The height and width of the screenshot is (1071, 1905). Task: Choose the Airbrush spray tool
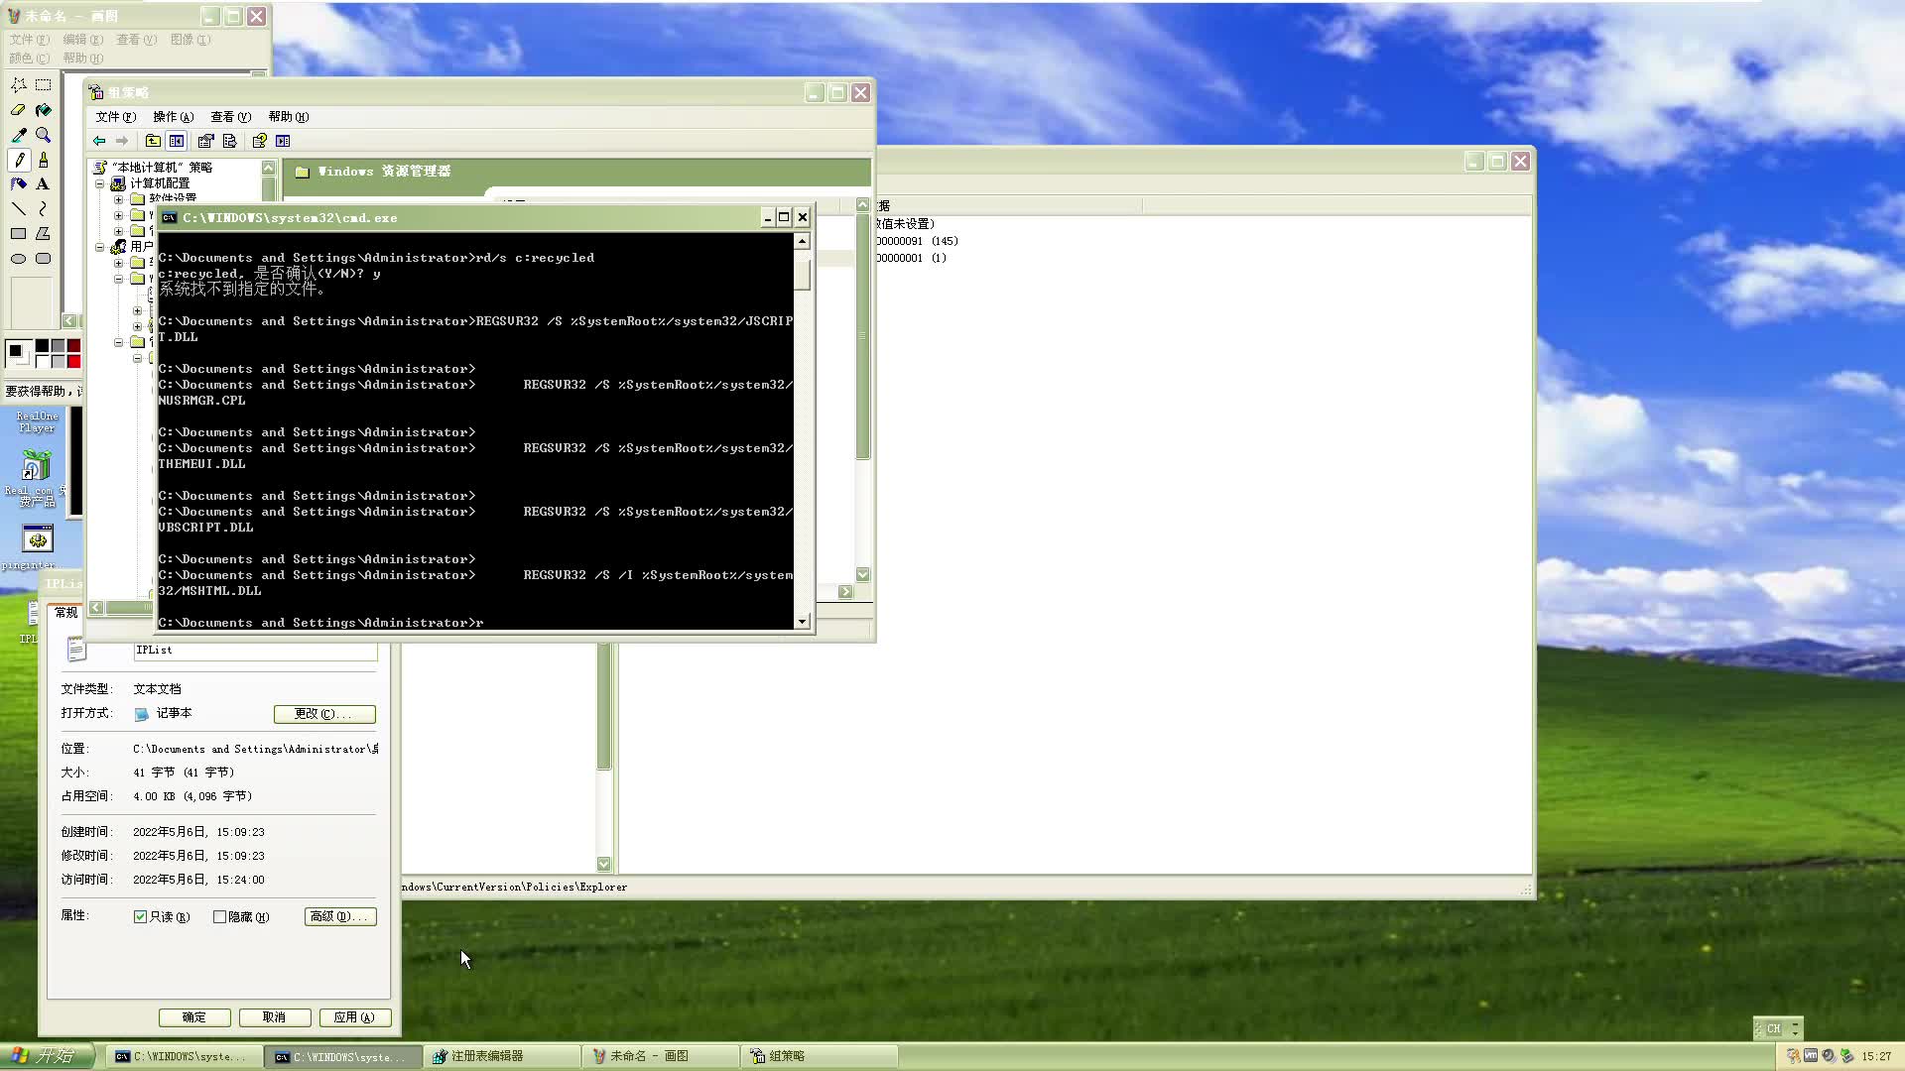coord(18,184)
